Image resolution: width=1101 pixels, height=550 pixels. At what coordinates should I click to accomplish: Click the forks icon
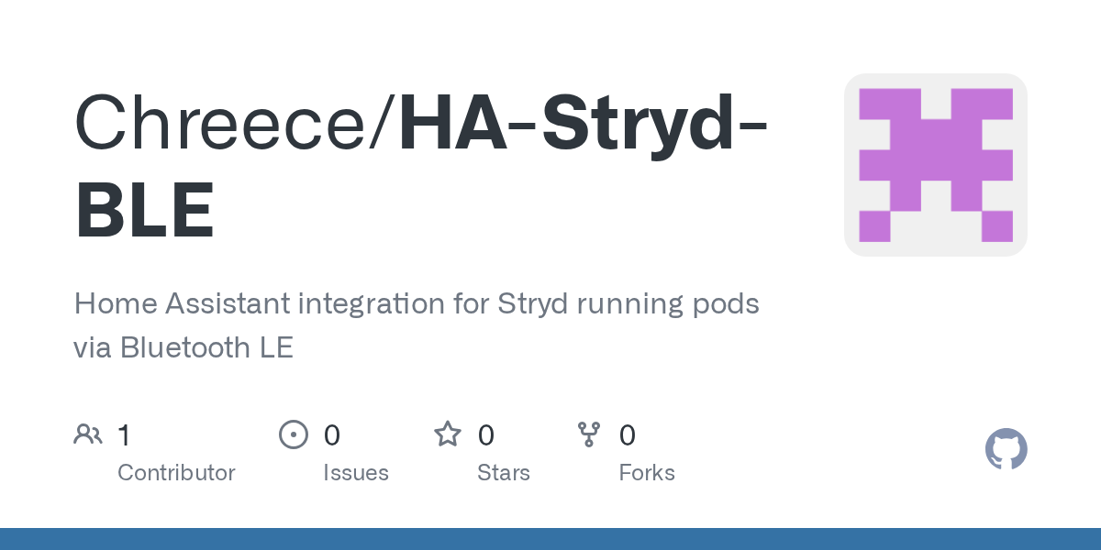(x=589, y=434)
